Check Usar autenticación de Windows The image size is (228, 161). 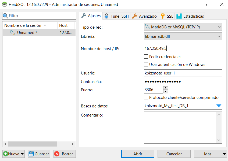coord(146,64)
